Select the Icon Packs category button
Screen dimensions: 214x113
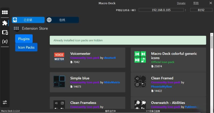(26, 47)
